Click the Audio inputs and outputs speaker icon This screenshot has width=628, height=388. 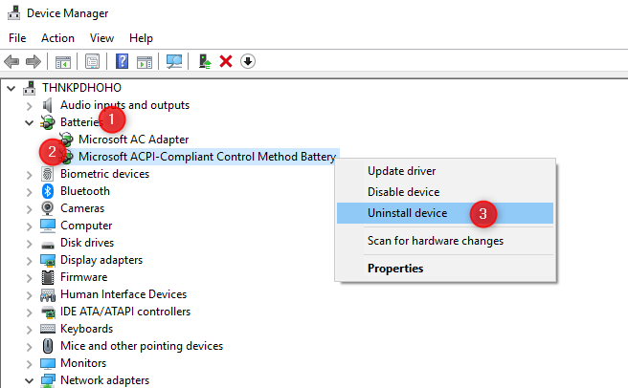click(x=47, y=105)
